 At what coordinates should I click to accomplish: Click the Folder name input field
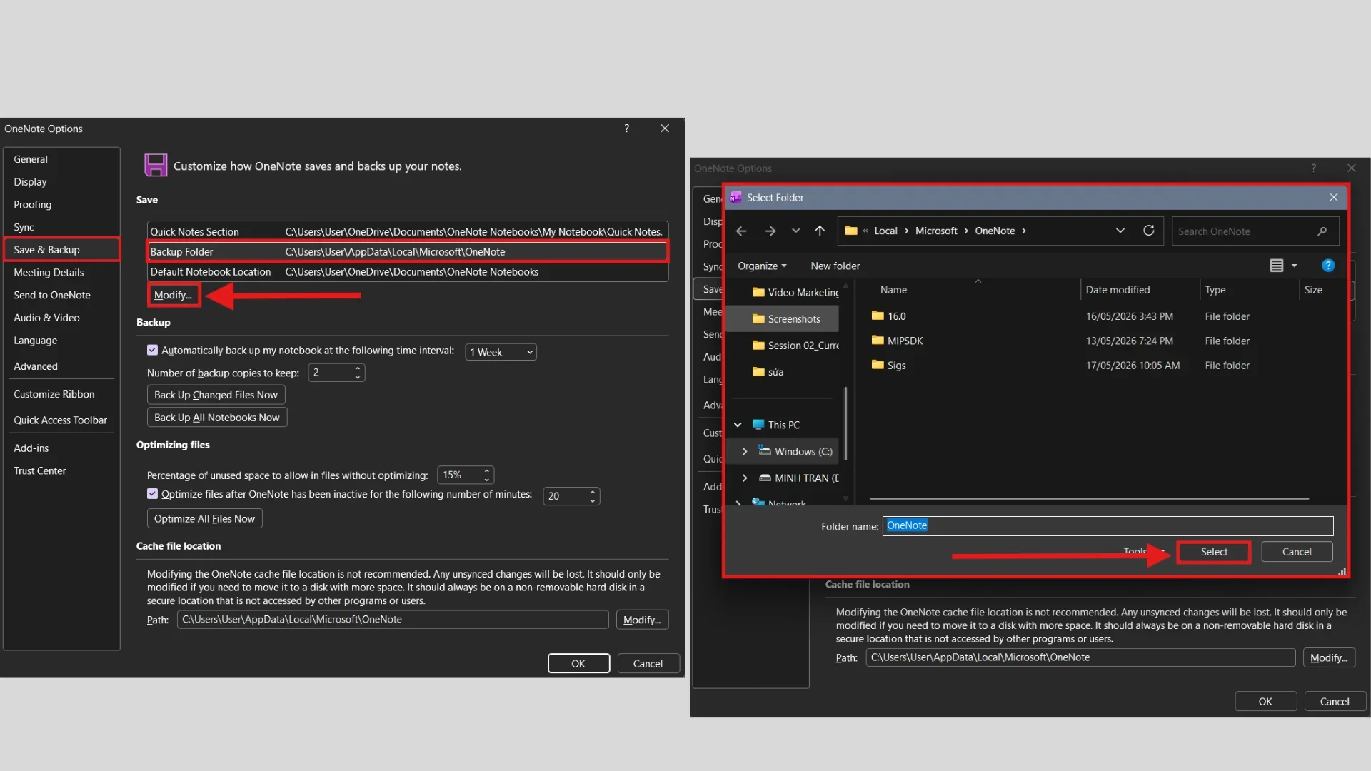tap(1108, 526)
